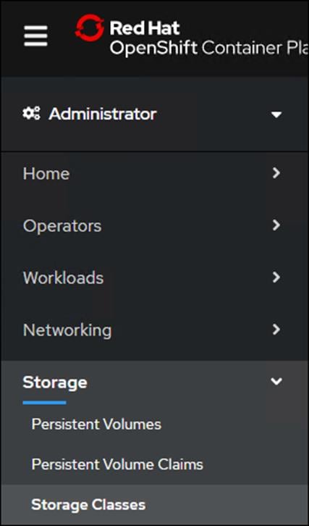Open the Administrator perspective dropdown arrow

tap(276, 114)
